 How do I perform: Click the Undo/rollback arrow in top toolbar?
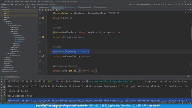[x=182, y=4]
